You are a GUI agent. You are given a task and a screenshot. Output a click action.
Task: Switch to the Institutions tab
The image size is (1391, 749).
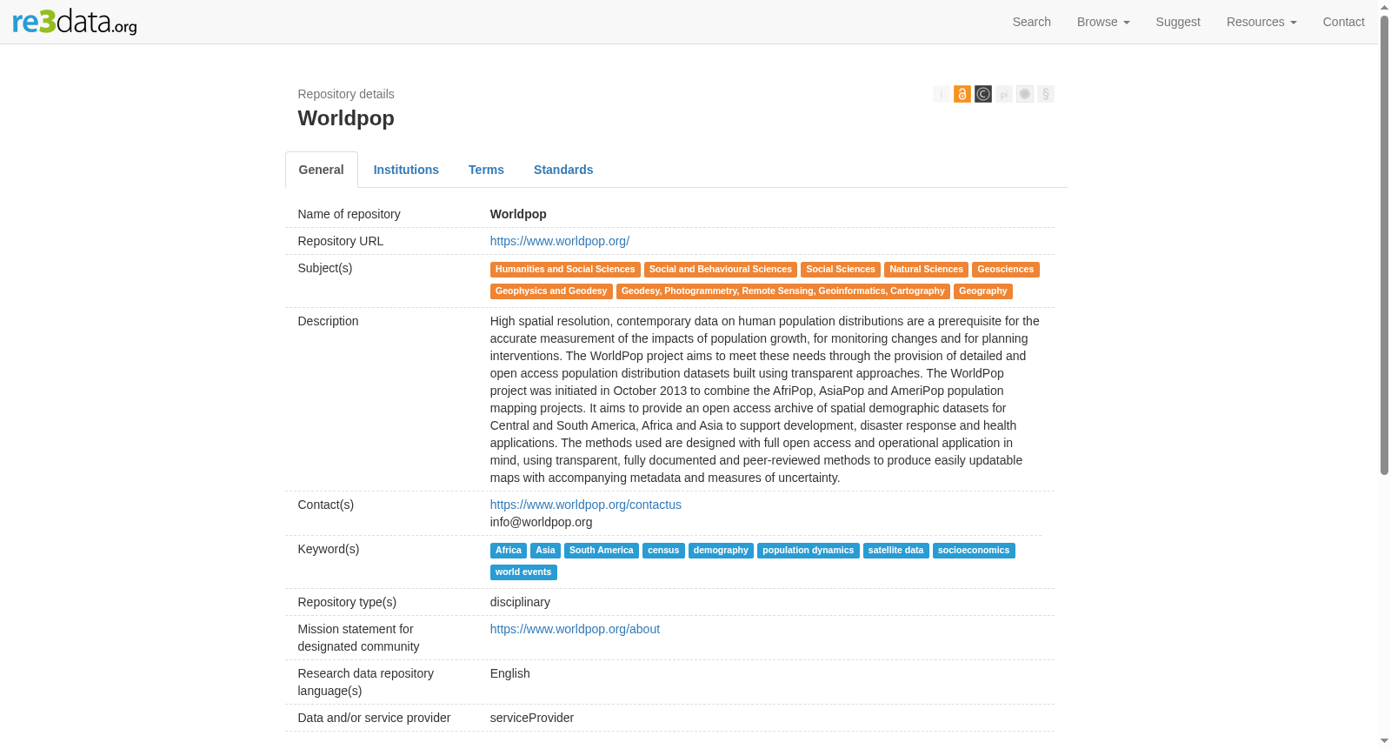point(406,170)
